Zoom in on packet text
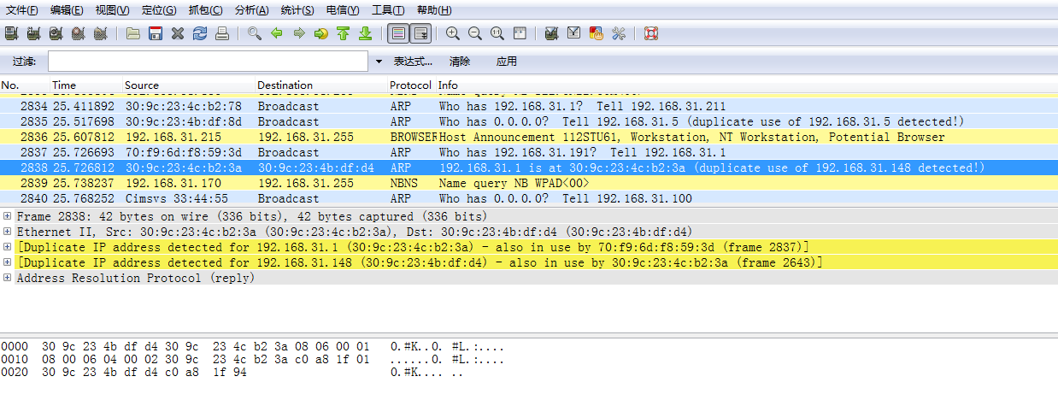 pos(453,33)
